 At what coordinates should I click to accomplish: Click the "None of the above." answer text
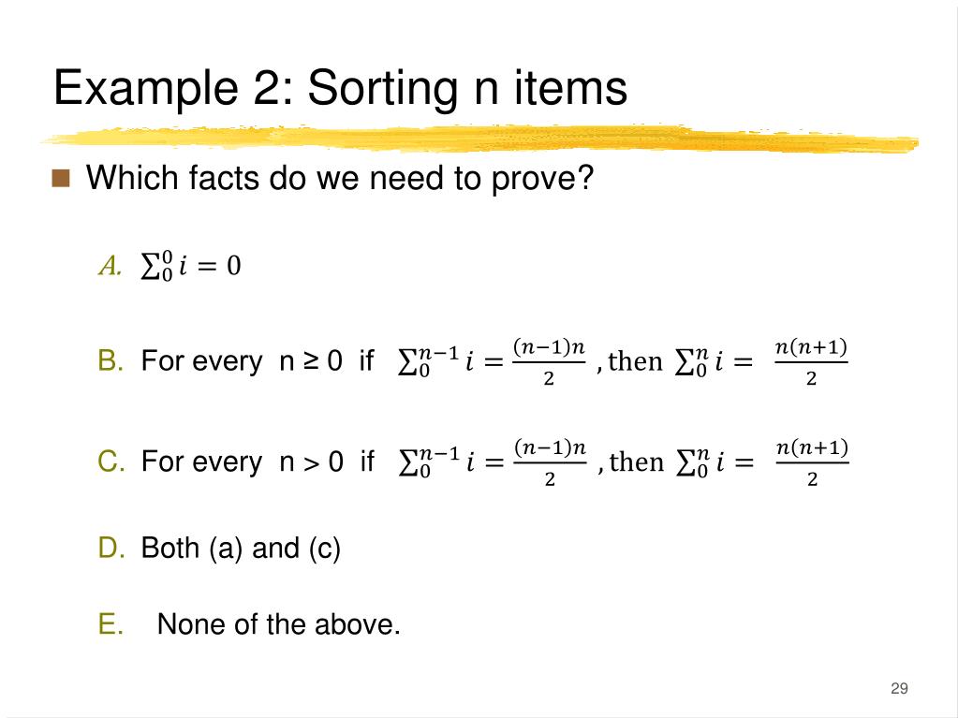(x=279, y=624)
